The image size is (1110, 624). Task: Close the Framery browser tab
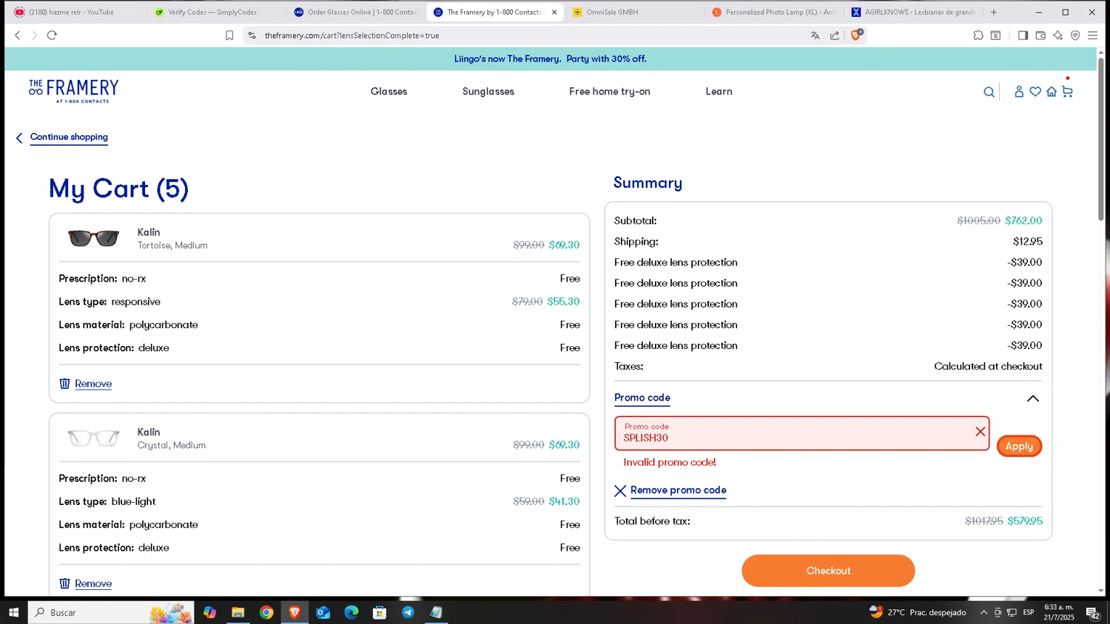554,12
